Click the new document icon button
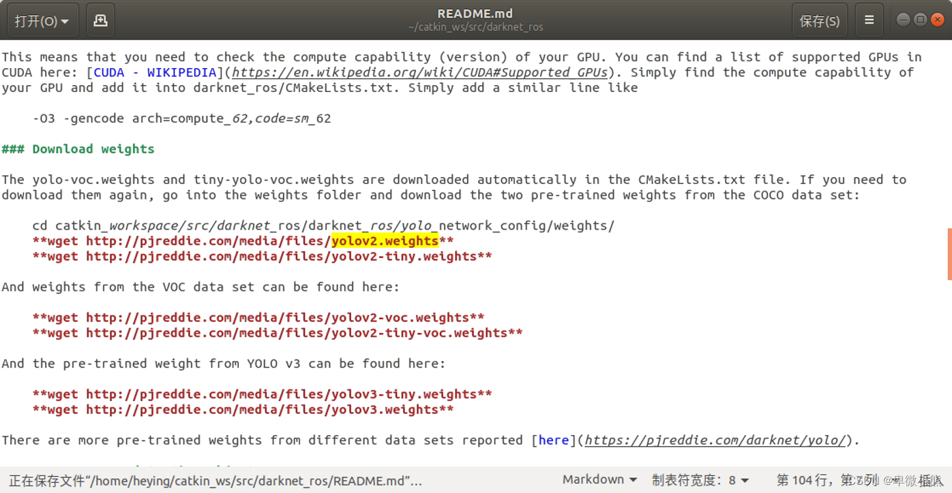Image resolution: width=952 pixels, height=493 pixels. pyautogui.click(x=100, y=21)
